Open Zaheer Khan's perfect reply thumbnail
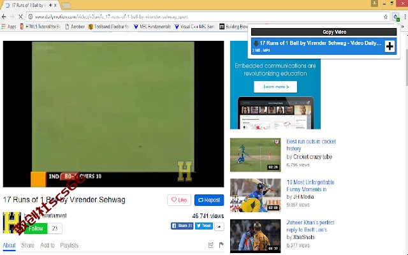Viewport: 408px width, 255px height. coord(255,236)
